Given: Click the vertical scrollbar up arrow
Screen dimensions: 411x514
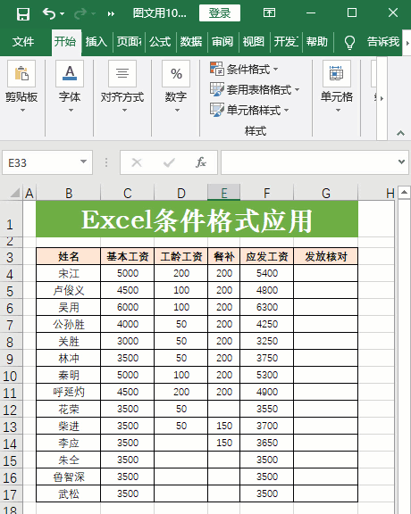Looking at the screenshot, I should [405, 193].
